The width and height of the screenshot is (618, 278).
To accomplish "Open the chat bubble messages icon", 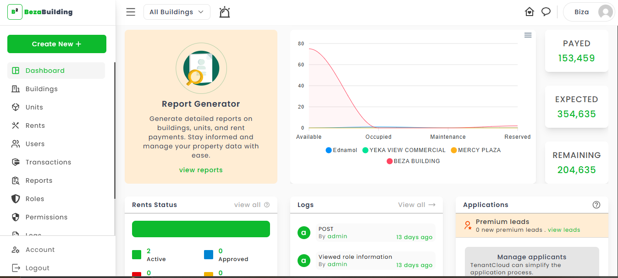I will coord(546,12).
